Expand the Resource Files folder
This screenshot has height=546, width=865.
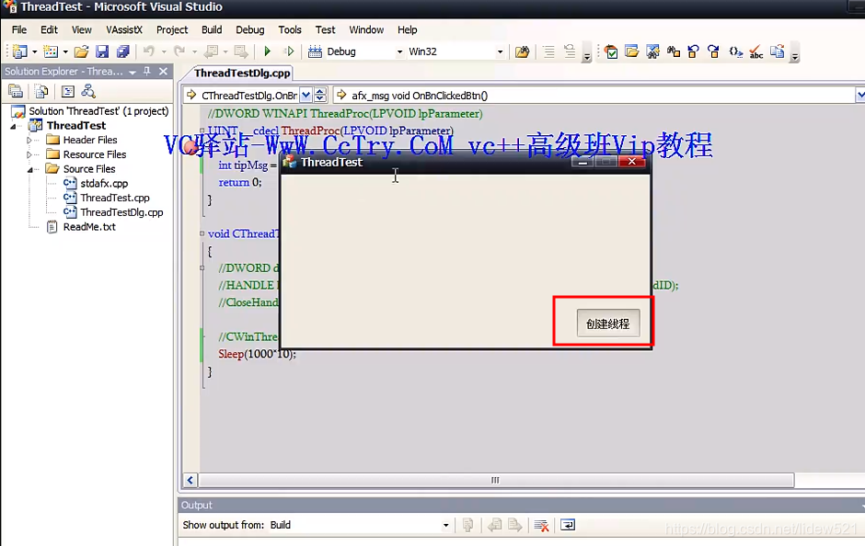pyautogui.click(x=29, y=154)
